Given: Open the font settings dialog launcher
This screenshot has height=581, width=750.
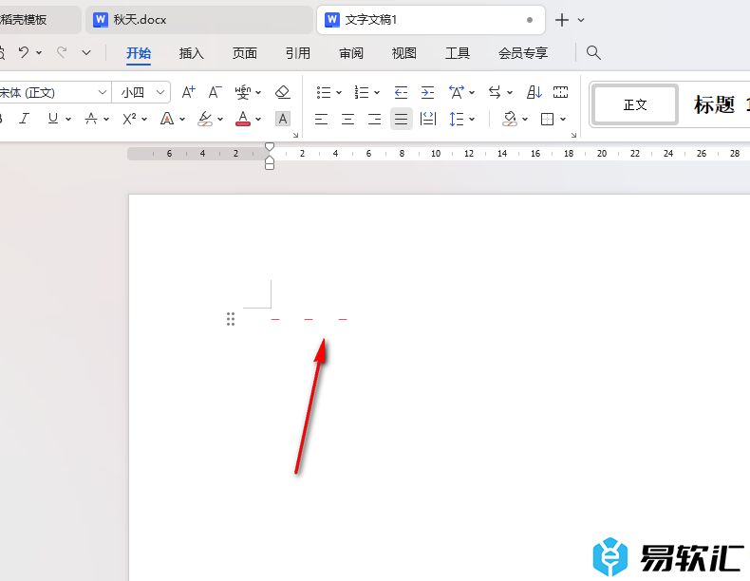Looking at the screenshot, I should point(295,136).
